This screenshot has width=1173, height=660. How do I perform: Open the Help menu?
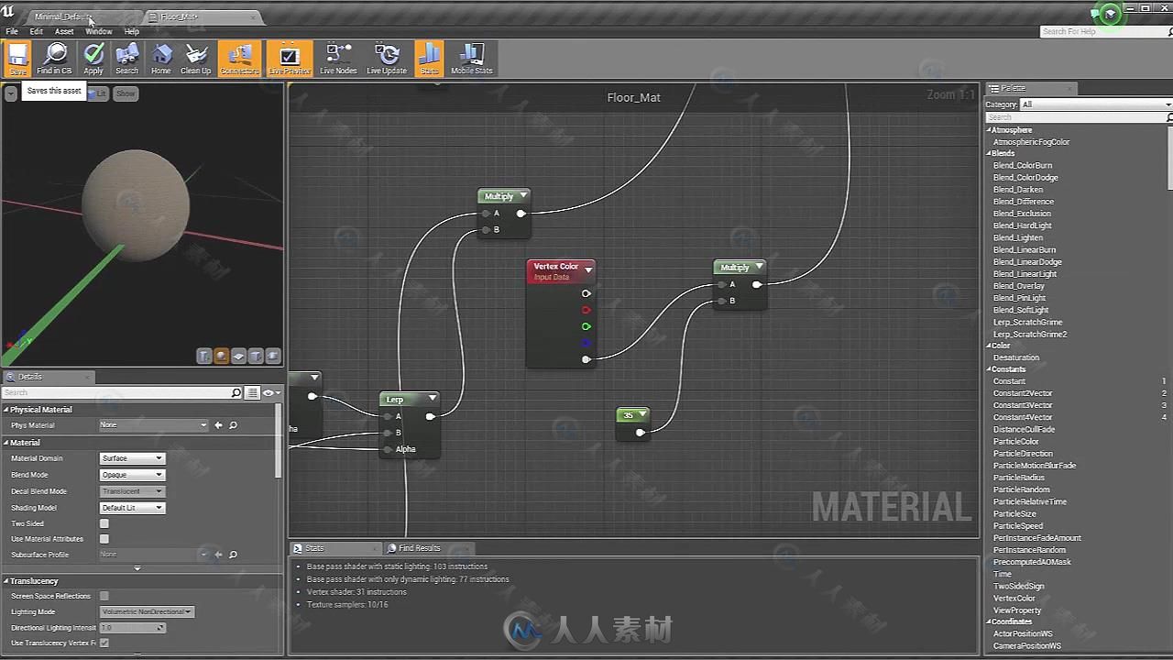click(x=132, y=31)
